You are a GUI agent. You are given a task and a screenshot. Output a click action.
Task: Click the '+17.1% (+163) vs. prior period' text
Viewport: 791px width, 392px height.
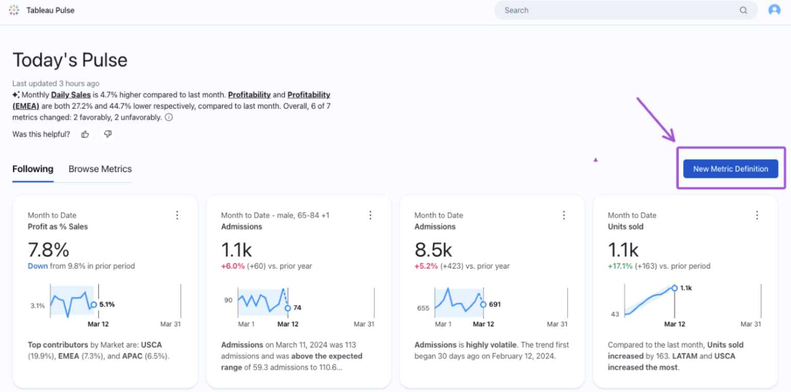(x=659, y=266)
